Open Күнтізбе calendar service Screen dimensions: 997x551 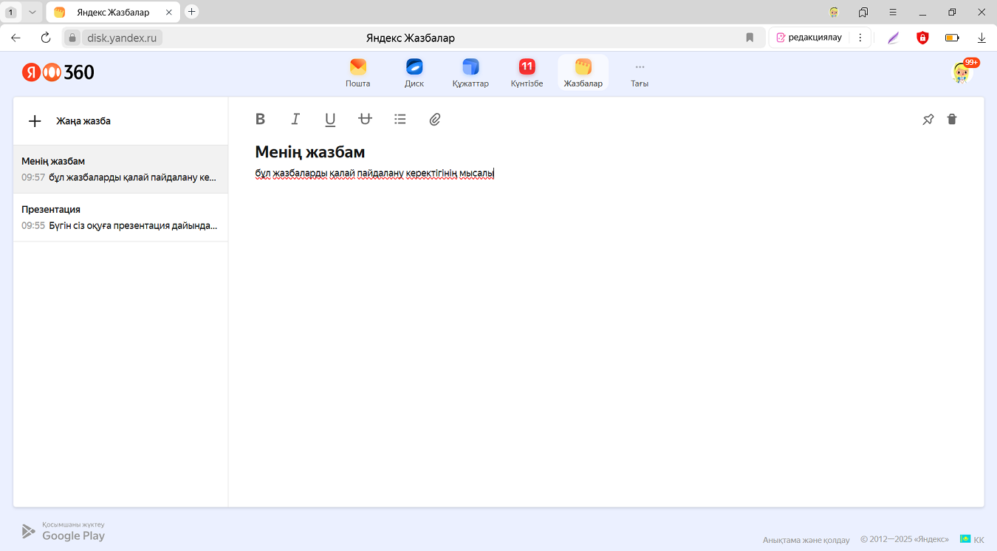527,73
